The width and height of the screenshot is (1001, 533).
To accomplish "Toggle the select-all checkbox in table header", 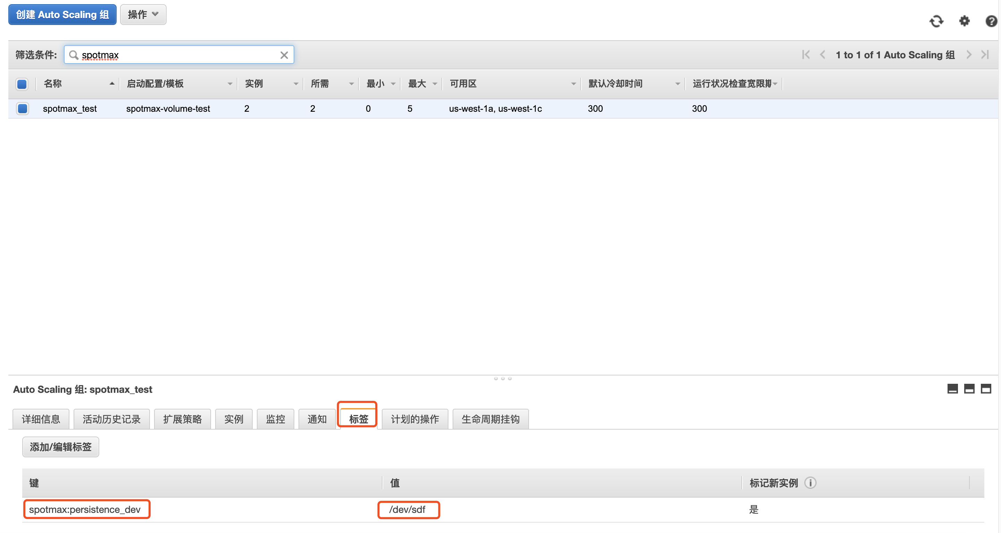I will click(x=22, y=84).
